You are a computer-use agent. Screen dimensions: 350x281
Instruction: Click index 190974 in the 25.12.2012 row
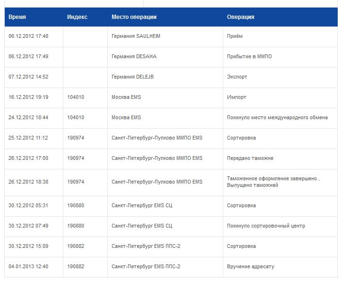point(76,138)
